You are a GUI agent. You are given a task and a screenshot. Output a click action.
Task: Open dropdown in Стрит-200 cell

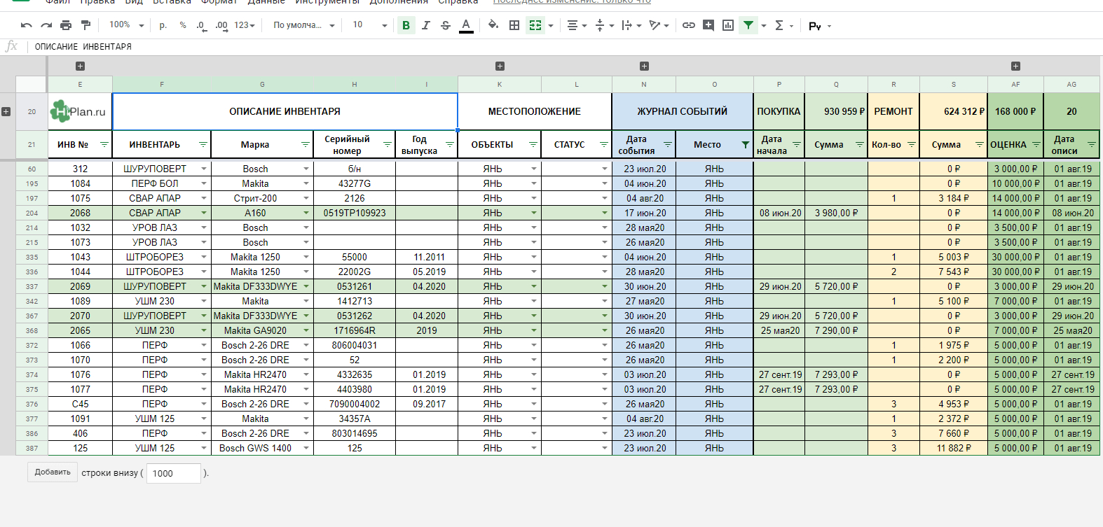306,198
